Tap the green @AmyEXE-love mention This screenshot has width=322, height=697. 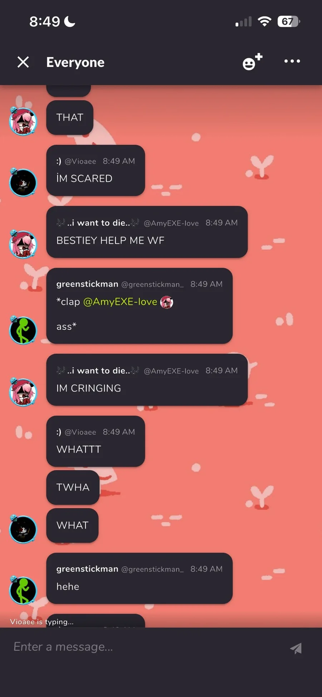[x=120, y=302]
